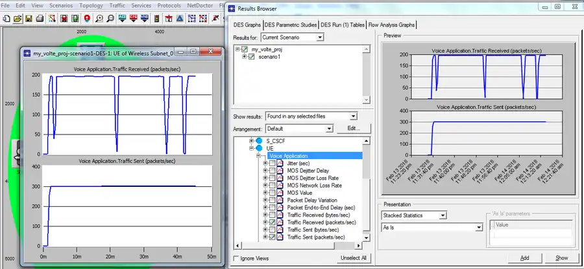Click the traffic light toolbar icon
The width and height of the screenshot is (584, 269).
tap(156, 18)
